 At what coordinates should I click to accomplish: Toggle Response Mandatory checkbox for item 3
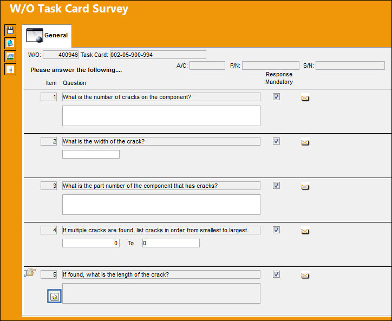coord(276,186)
